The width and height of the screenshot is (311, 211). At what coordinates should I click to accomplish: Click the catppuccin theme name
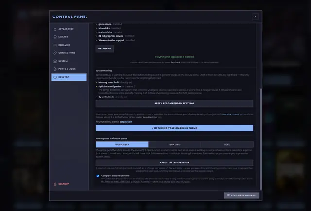pos(126,122)
